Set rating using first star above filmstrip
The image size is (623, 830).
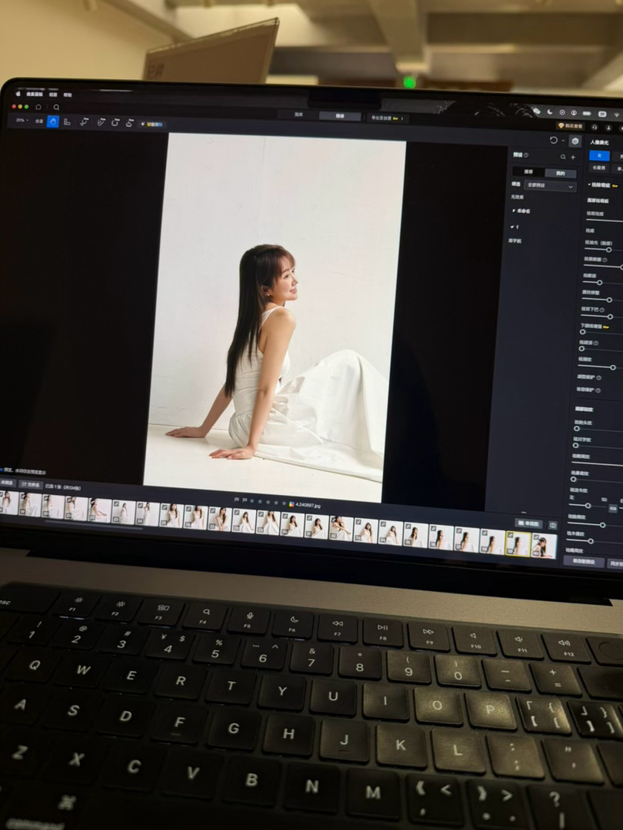tap(252, 500)
